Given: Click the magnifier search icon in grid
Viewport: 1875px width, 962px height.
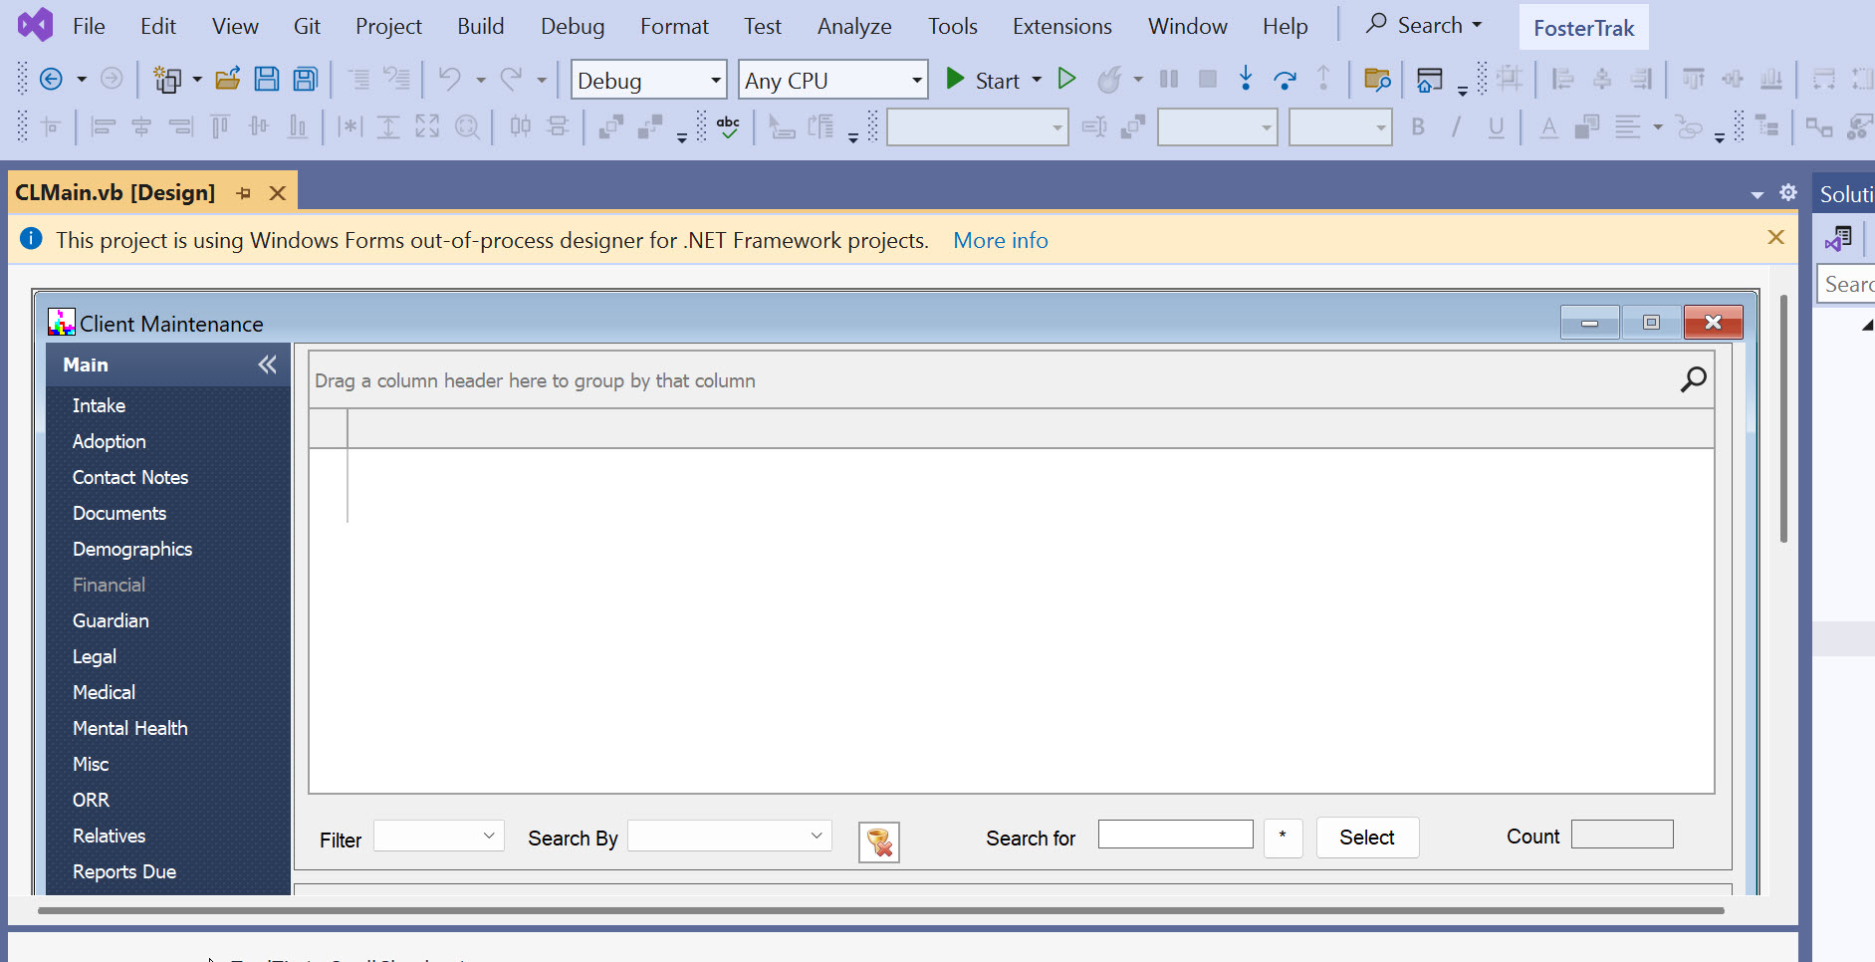Looking at the screenshot, I should (x=1693, y=379).
